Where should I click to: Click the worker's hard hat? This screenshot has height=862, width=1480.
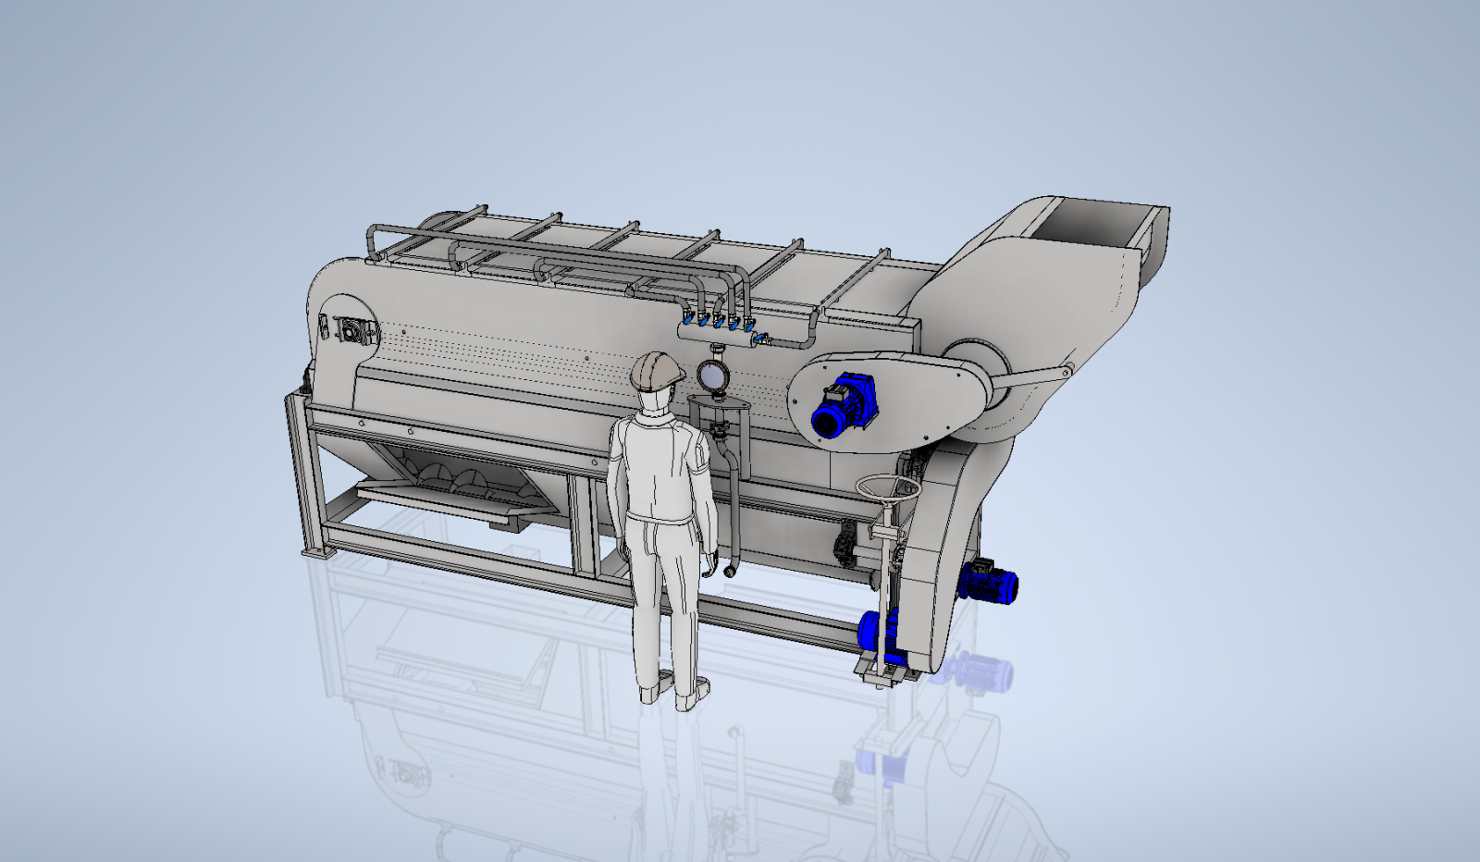657,371
